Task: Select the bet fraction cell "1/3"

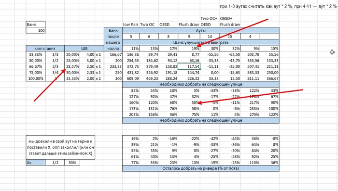Action: pyautogui.click(x=55, y=54)
